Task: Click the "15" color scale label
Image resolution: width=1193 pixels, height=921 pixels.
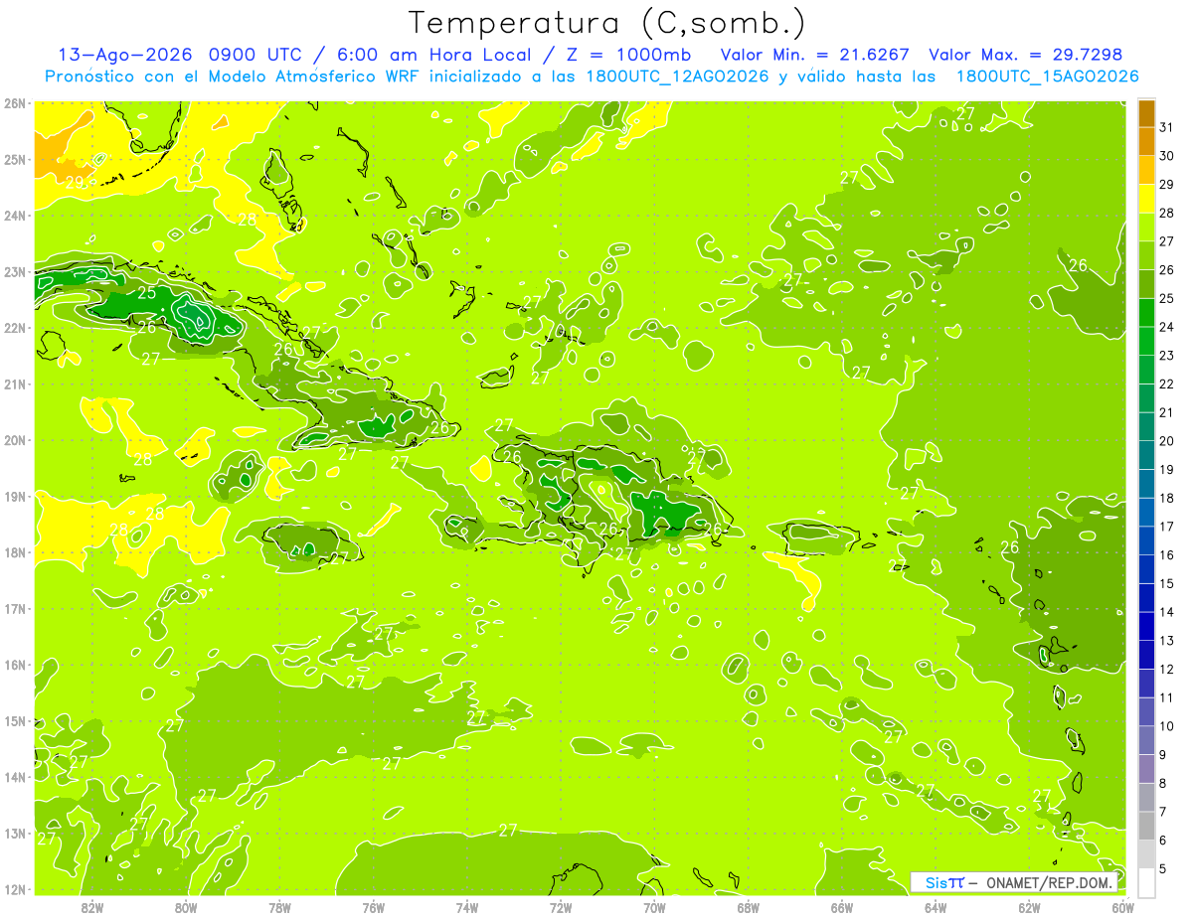Action: pyautogui.click(x=1166, y=584)
